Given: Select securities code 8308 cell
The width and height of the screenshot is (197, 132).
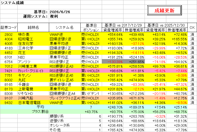Looking at the screenshot, I should [x=9, y=93].
